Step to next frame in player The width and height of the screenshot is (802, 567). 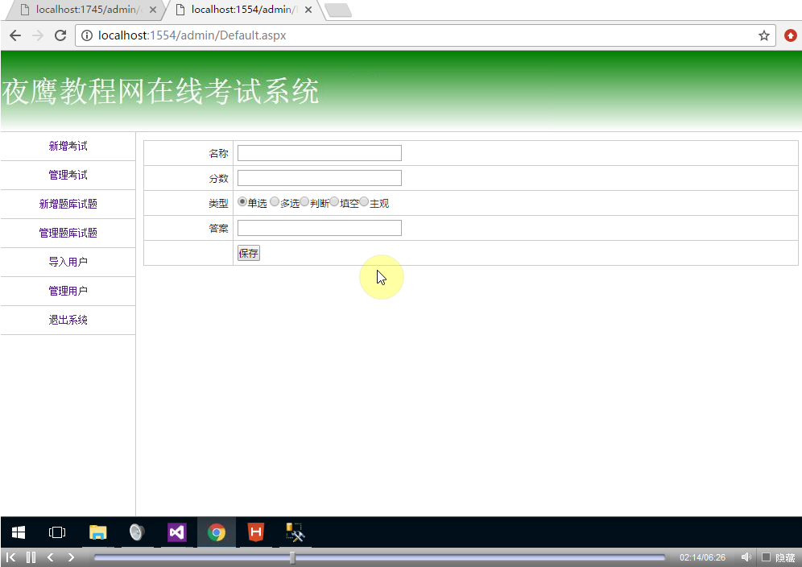pyautogui.click(x=71, y=557)
